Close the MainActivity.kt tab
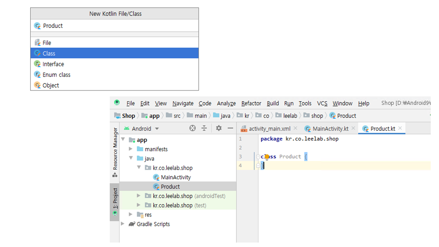Viewport: 439px width, 247px height. pyautogui.click(x=353, y=128)
